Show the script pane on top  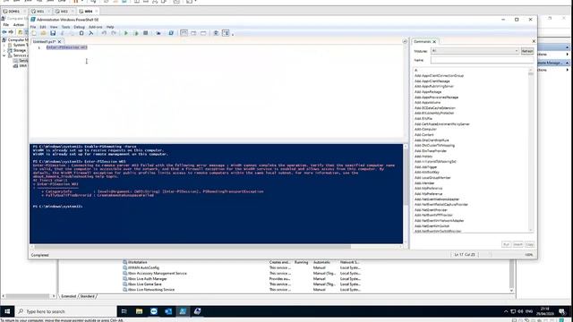pyautogui.click(x=184, y=33)
